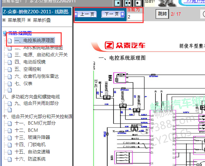The width and height of the screenshot is (205, 166).
Task: Click the page icon beside 十六、防盗系统
Action: [10, 159]
